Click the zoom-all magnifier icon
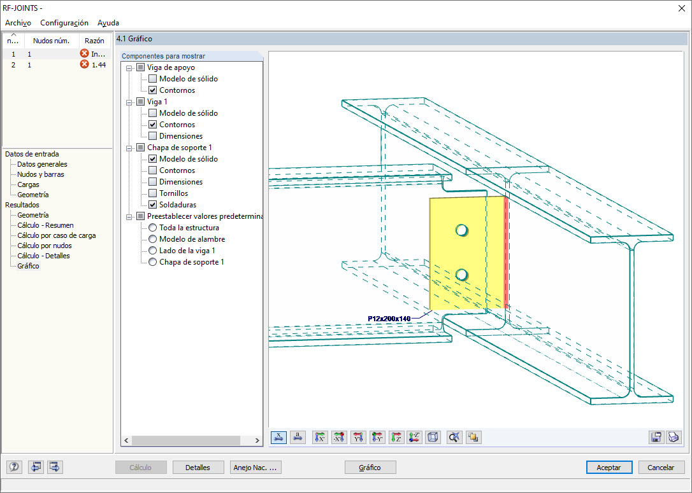692x493 pixels. point(454,438)
